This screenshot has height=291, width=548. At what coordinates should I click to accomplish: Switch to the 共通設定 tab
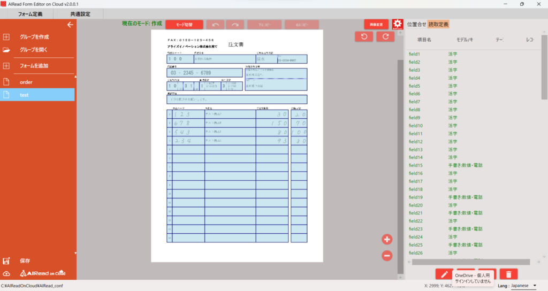(80, 13)
